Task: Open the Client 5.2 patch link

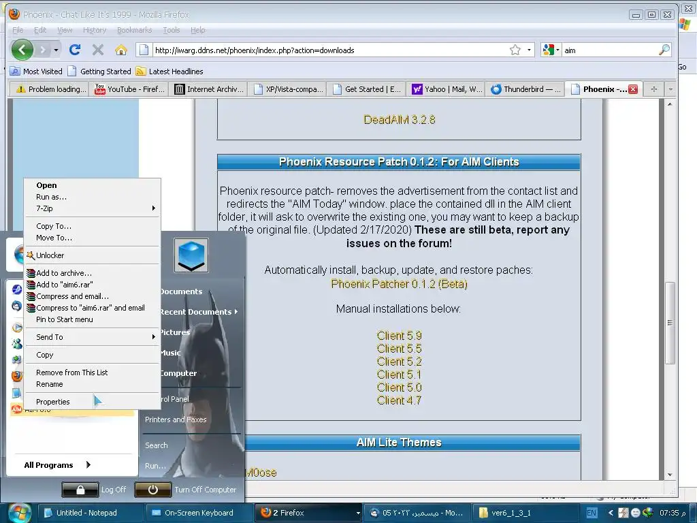Action: point(399,361)
